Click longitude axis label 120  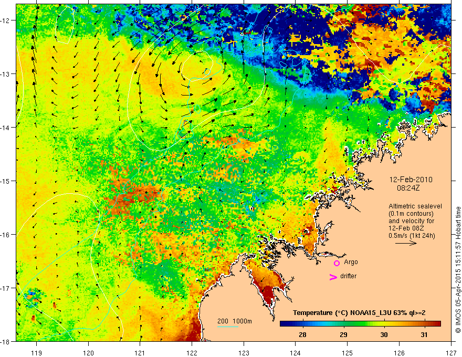pos(88,353)
